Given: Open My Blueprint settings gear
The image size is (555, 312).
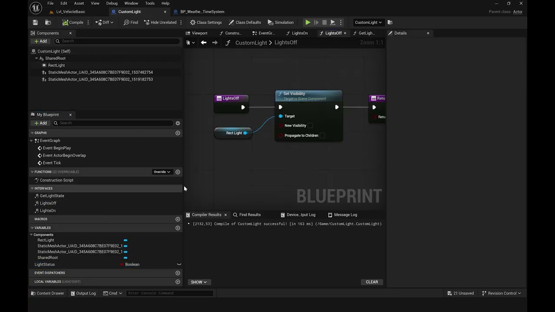Looking at the screenshot, I should (178, 123).
